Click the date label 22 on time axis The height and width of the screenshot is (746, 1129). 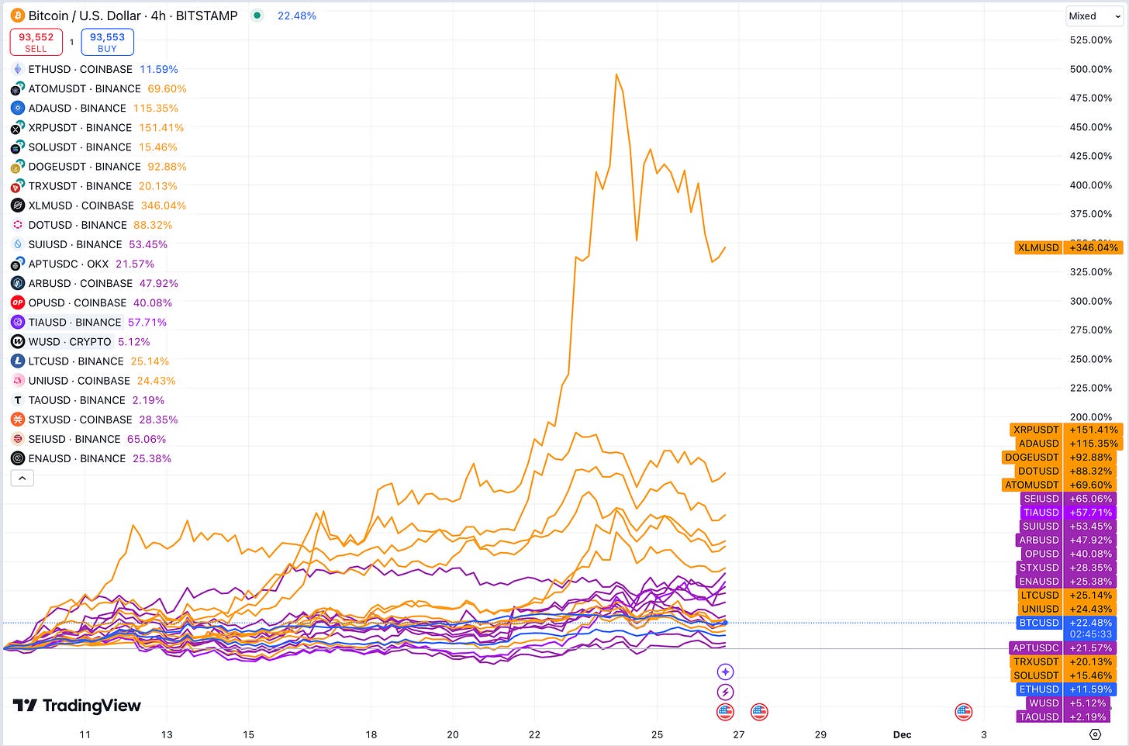pyautogui.click(x=534, y=734)
